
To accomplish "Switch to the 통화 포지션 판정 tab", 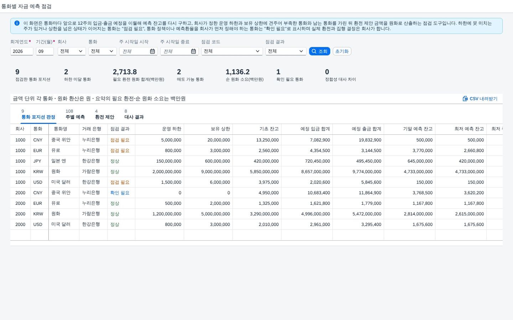I will point(38,114).
